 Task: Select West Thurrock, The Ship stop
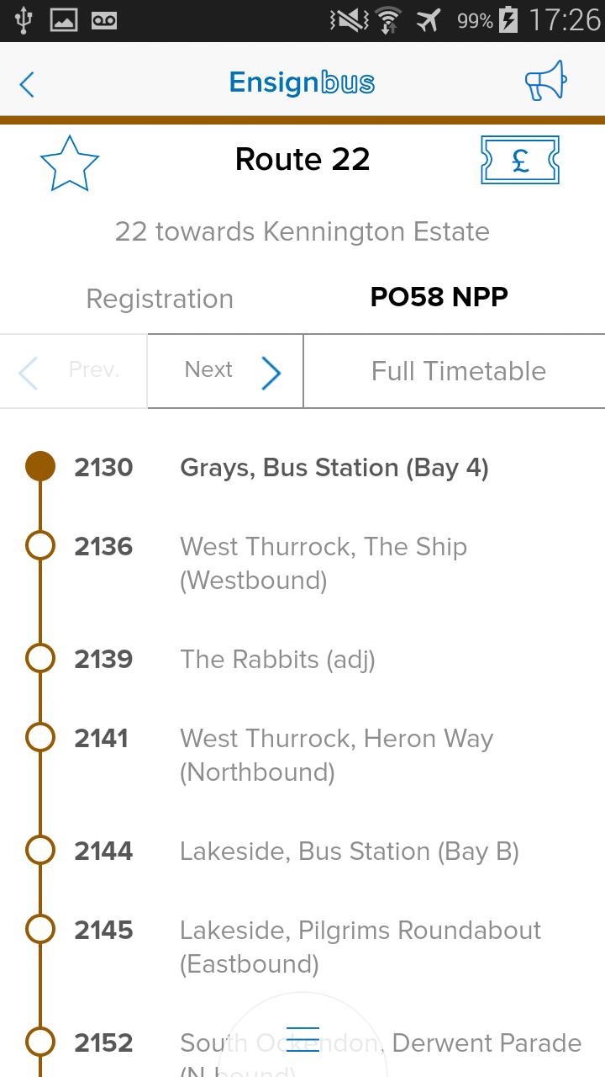tap(323, 563)
